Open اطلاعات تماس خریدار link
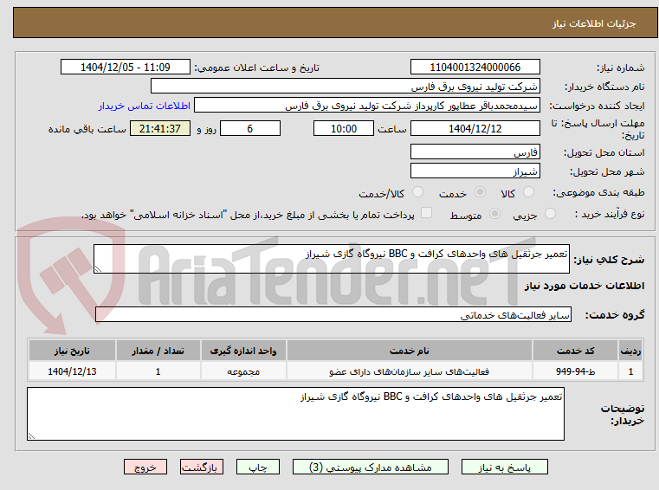This screenshot has height=490, width=659. pos(144,106)
